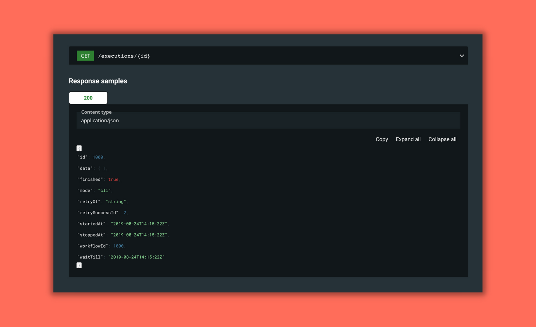
Task: Click the Response samples heading
Action: tap(98, 81)
